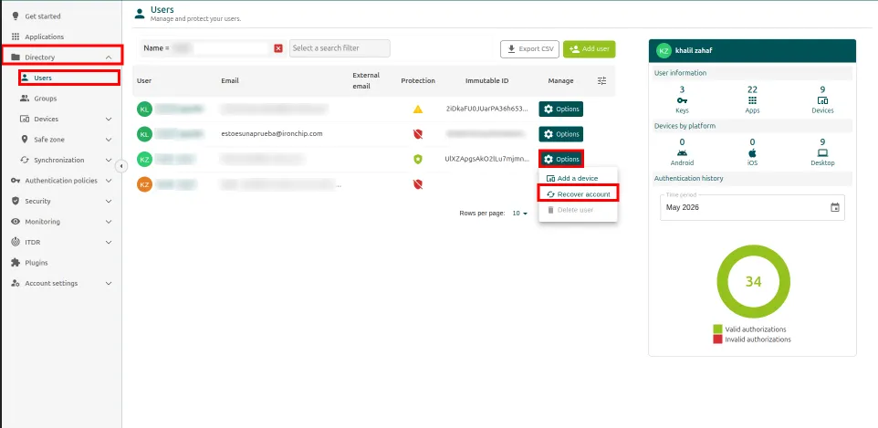Click the Keys count icon
Viewport: 878px width, 428px height.
(x=682, y=100)
